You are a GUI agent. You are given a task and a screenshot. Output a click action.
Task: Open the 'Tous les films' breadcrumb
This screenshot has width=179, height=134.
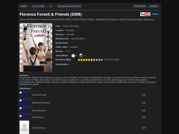point(38,6)
